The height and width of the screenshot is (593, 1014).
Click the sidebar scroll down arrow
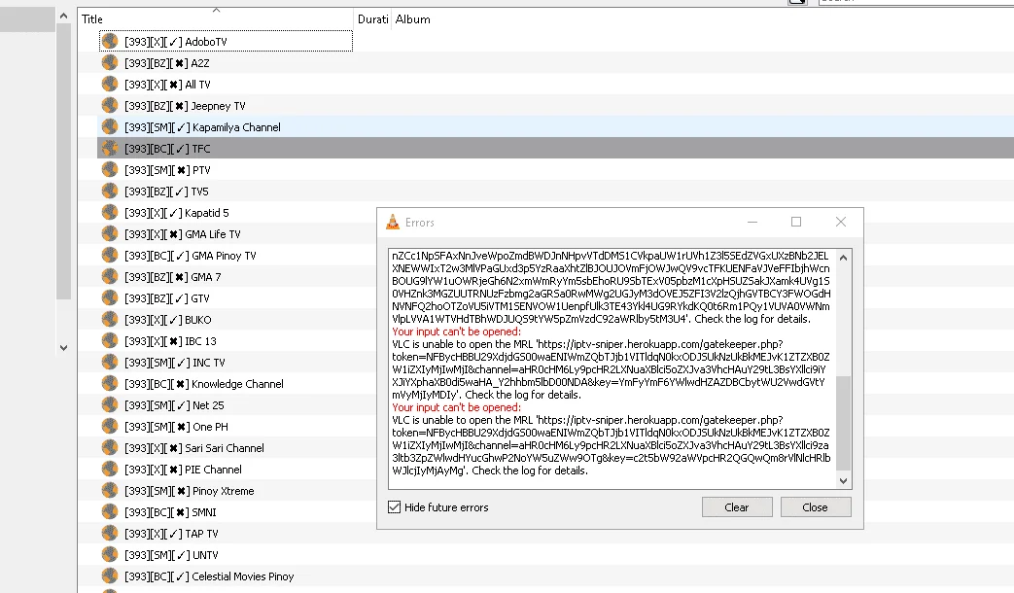click(x=63, y=347)
